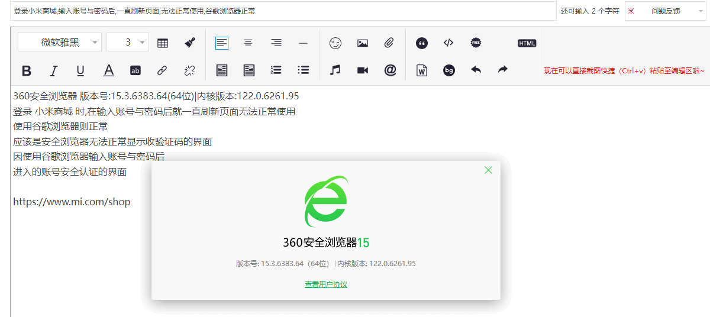710x317 pixels.
Task: Attach a file with the paperclip icon
Action: tap(389, 43)
